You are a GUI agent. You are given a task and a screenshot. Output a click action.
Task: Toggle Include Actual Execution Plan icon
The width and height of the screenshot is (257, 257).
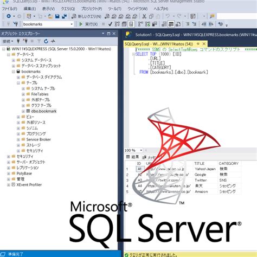click(140, 24)
